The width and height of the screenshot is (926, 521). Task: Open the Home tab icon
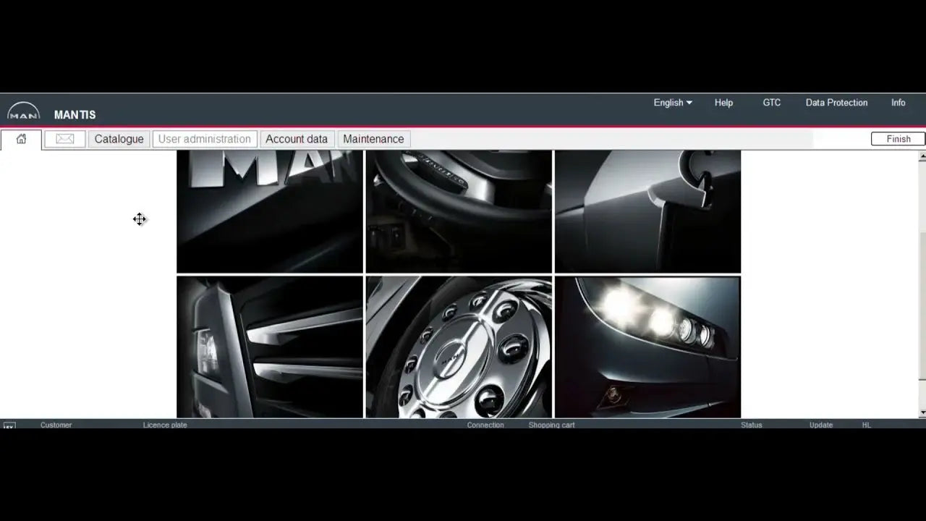[21, 139]
